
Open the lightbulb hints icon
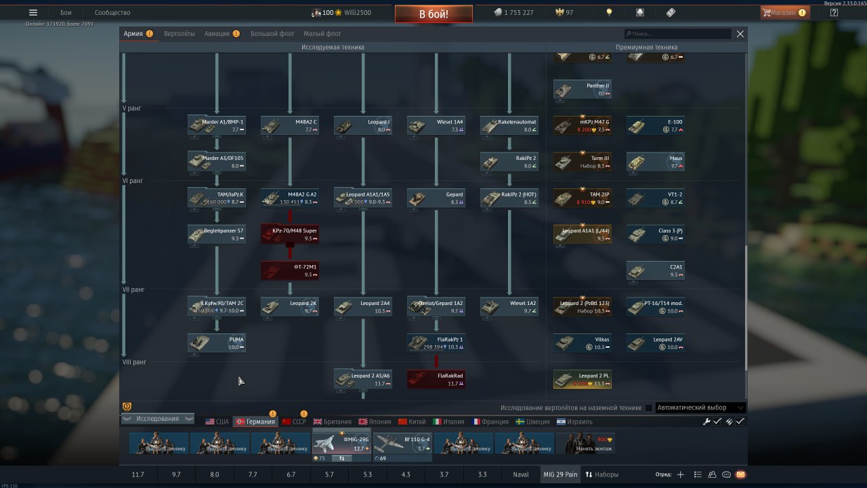point(609,12)
